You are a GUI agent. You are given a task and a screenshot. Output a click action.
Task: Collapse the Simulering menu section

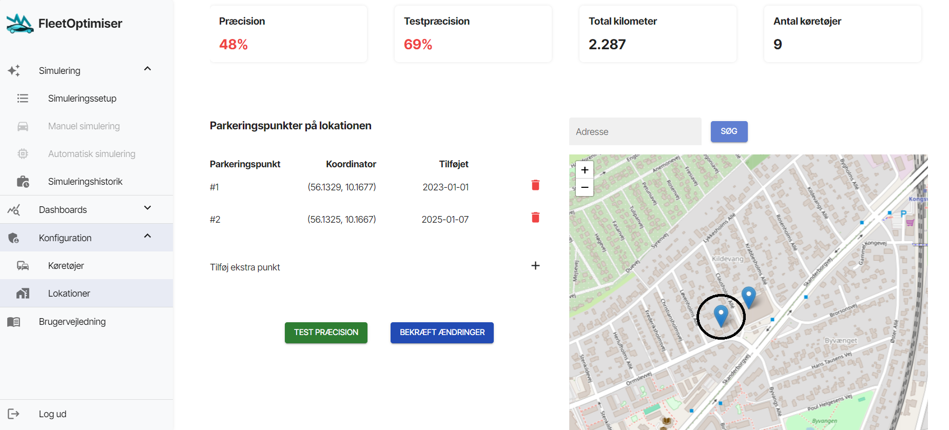(x=147, y=69)
